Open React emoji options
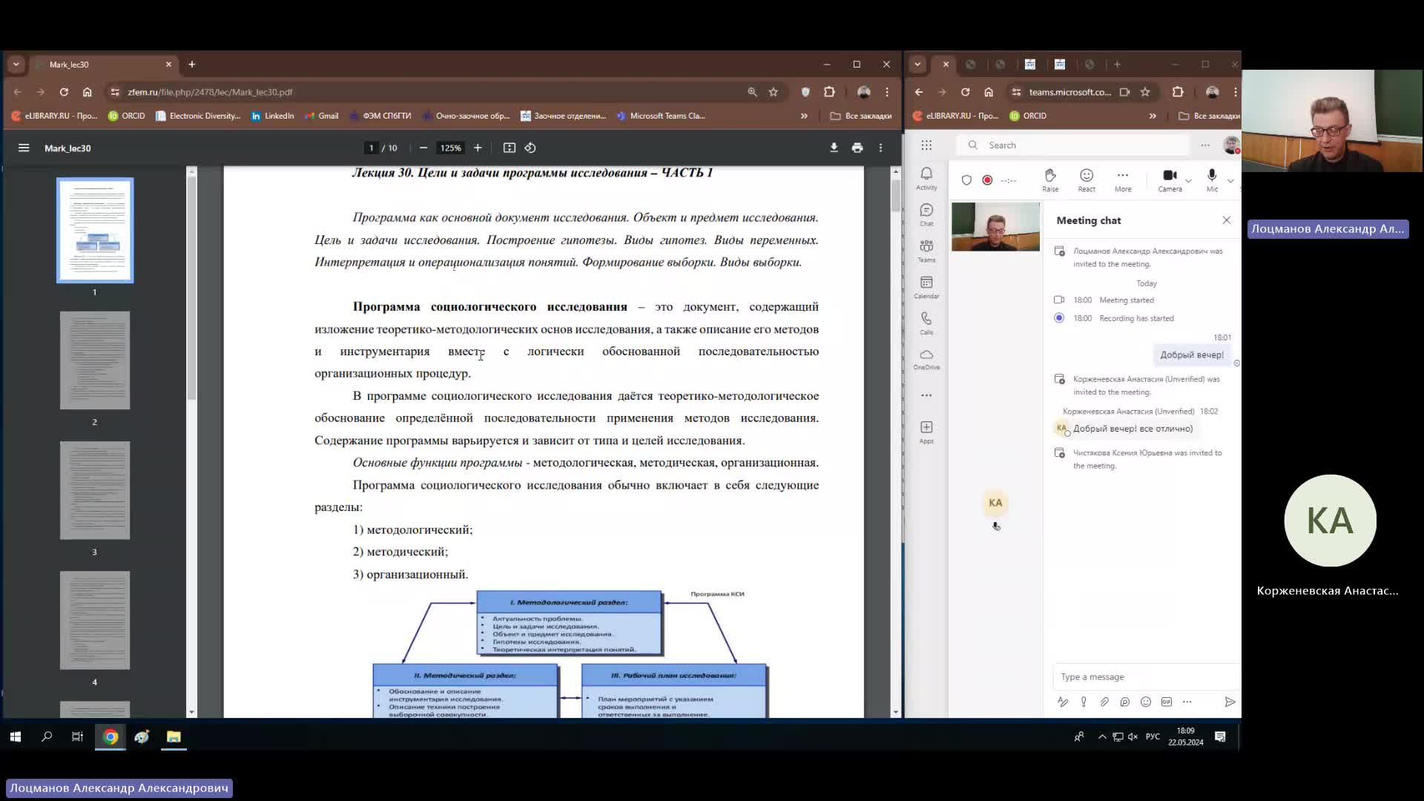This screenshot has height=801, width=1424. pyautogui.click(x=1087, y=179)
